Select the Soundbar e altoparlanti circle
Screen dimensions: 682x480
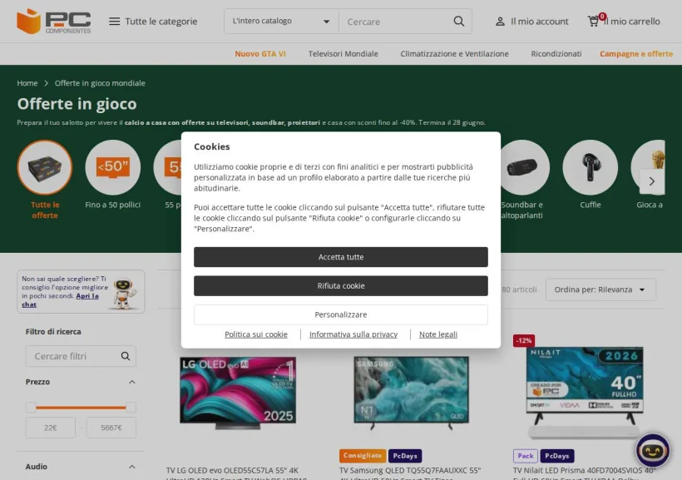(523, 167)
